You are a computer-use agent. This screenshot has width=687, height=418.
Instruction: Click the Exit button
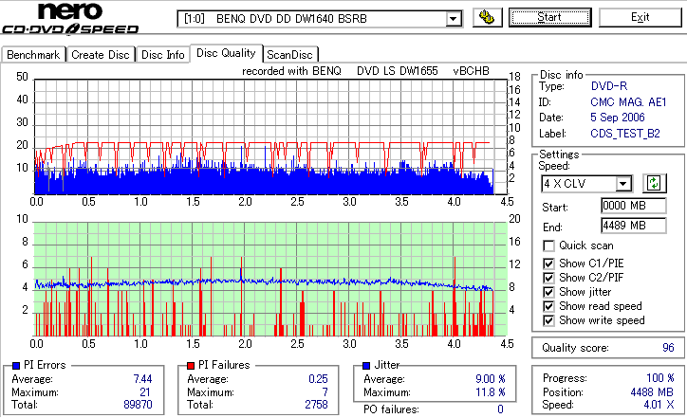[641, 17]
